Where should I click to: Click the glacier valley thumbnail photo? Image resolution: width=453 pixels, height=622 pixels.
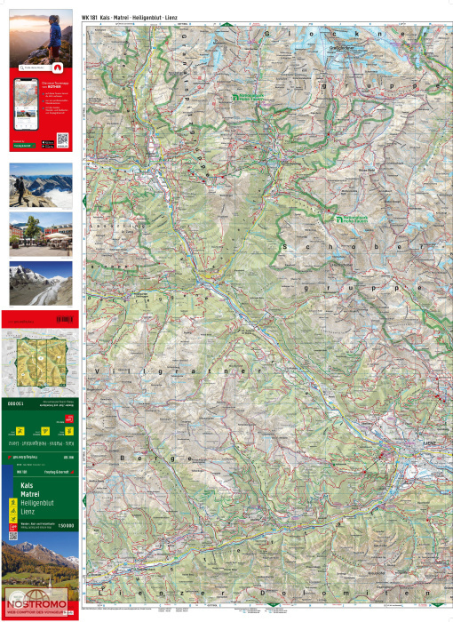point(41,283)
